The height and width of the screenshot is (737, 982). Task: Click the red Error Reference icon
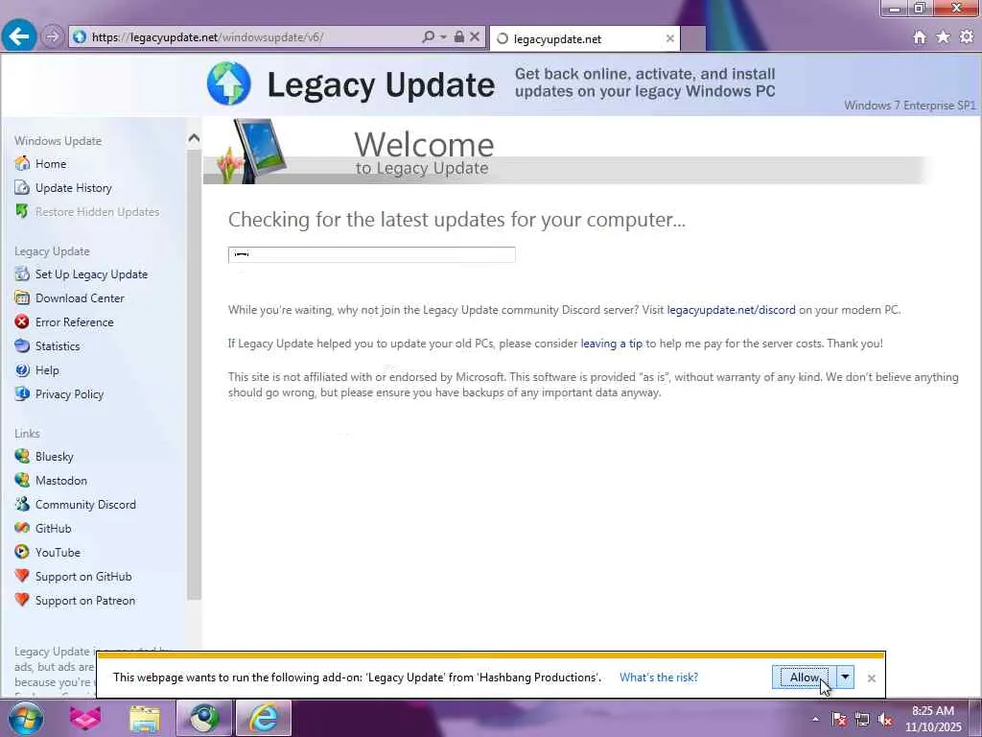tap(22, 321)
